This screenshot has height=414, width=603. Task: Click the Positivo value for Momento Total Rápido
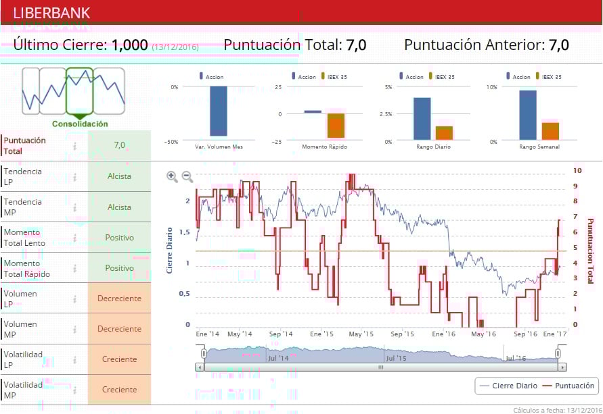click(119, 268)
